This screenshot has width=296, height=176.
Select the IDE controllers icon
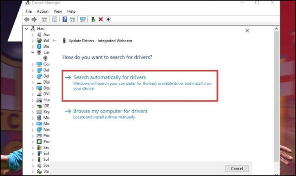[39, 106]
